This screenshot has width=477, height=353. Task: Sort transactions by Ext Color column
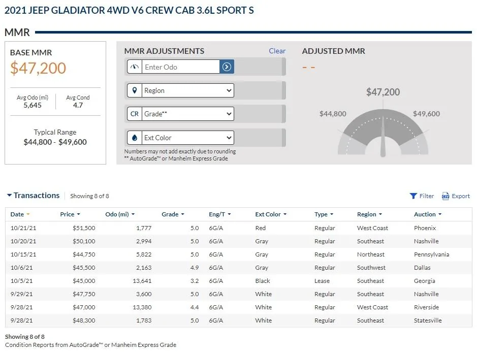[x=271, y=214]
